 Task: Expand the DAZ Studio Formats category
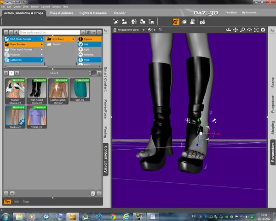(x=23, y=39)
